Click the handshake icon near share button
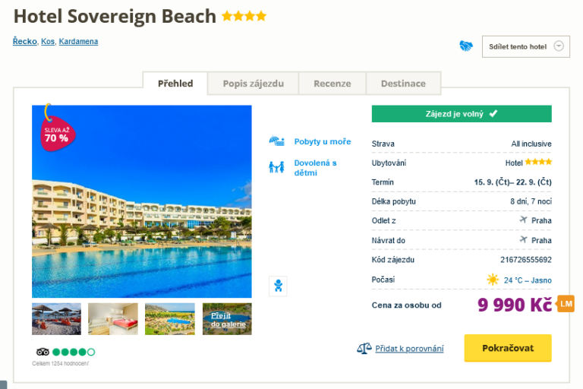Viewport: 583px width, 389px height. pyautogui.click(x=466, y=46)
